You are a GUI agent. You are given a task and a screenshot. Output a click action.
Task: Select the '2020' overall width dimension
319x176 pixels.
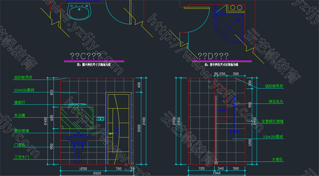97,174
